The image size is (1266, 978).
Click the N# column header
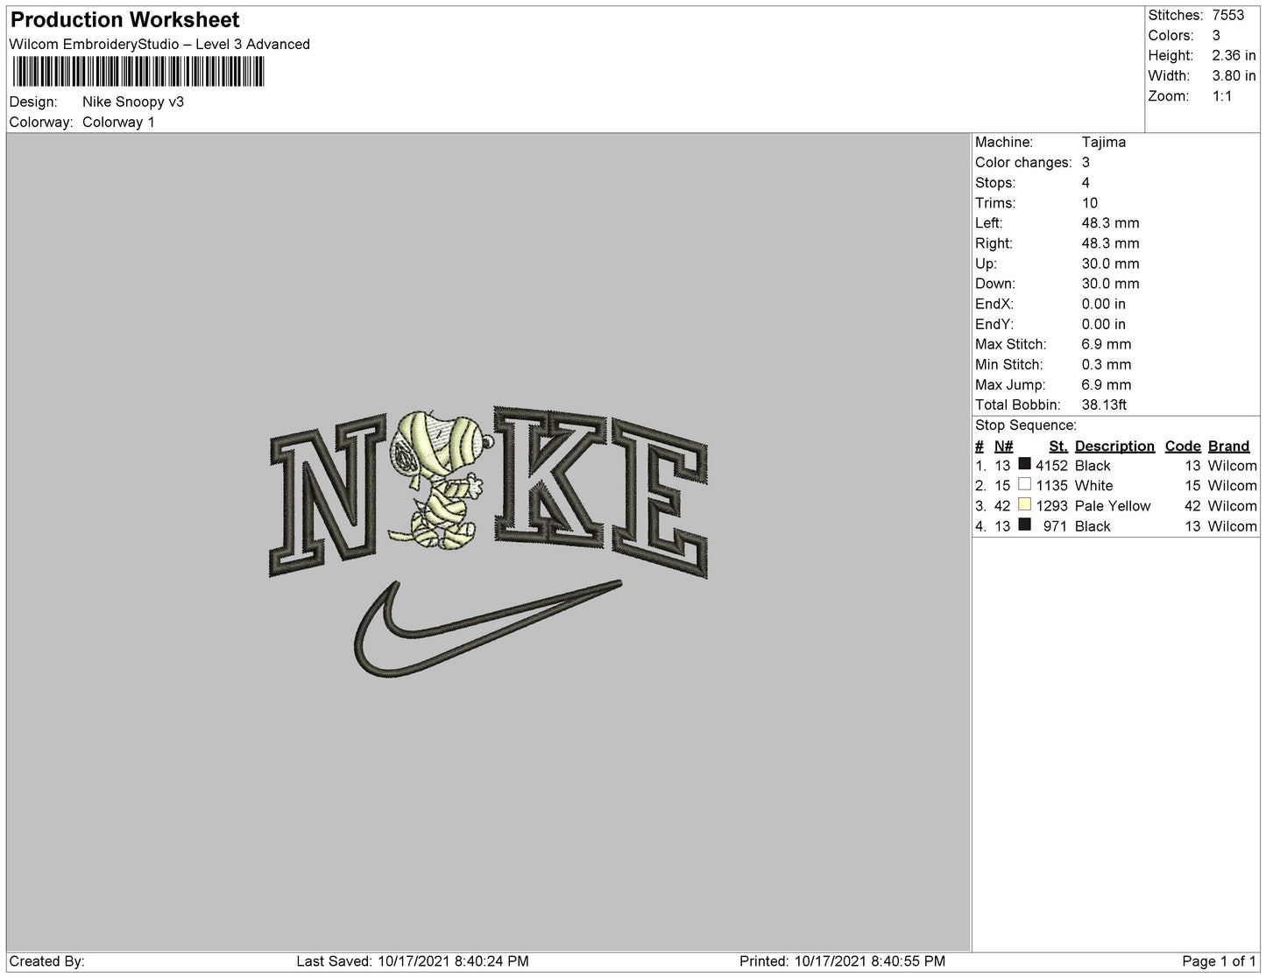[x=1003, y=446]
